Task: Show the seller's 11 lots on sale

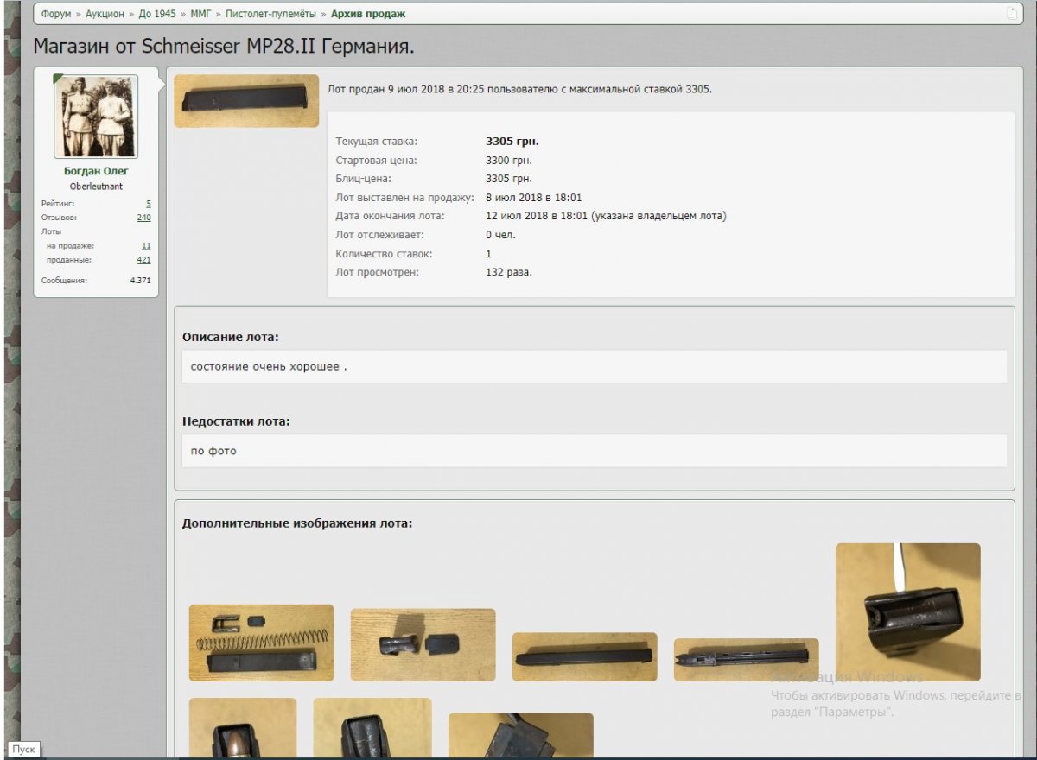Action: 146,246
